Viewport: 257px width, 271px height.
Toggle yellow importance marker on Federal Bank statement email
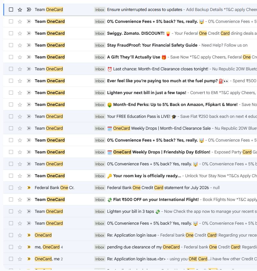[x=29, y=188]
